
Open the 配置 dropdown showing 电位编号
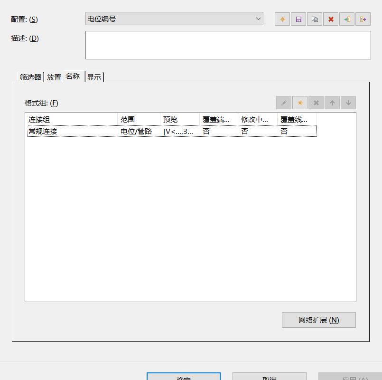[174, 19]
